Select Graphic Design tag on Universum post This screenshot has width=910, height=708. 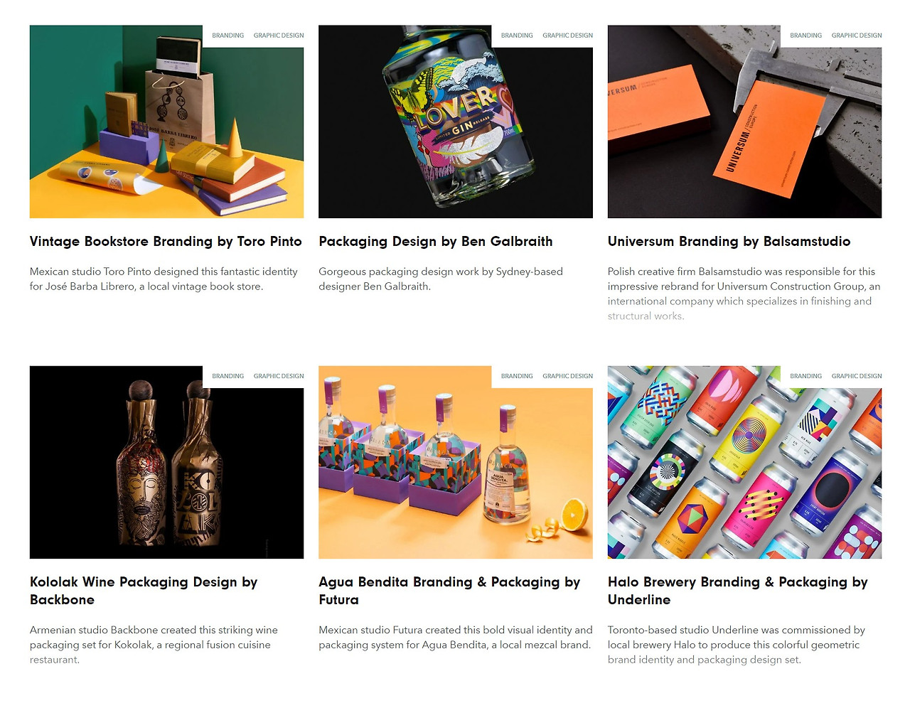coord(857,36)
